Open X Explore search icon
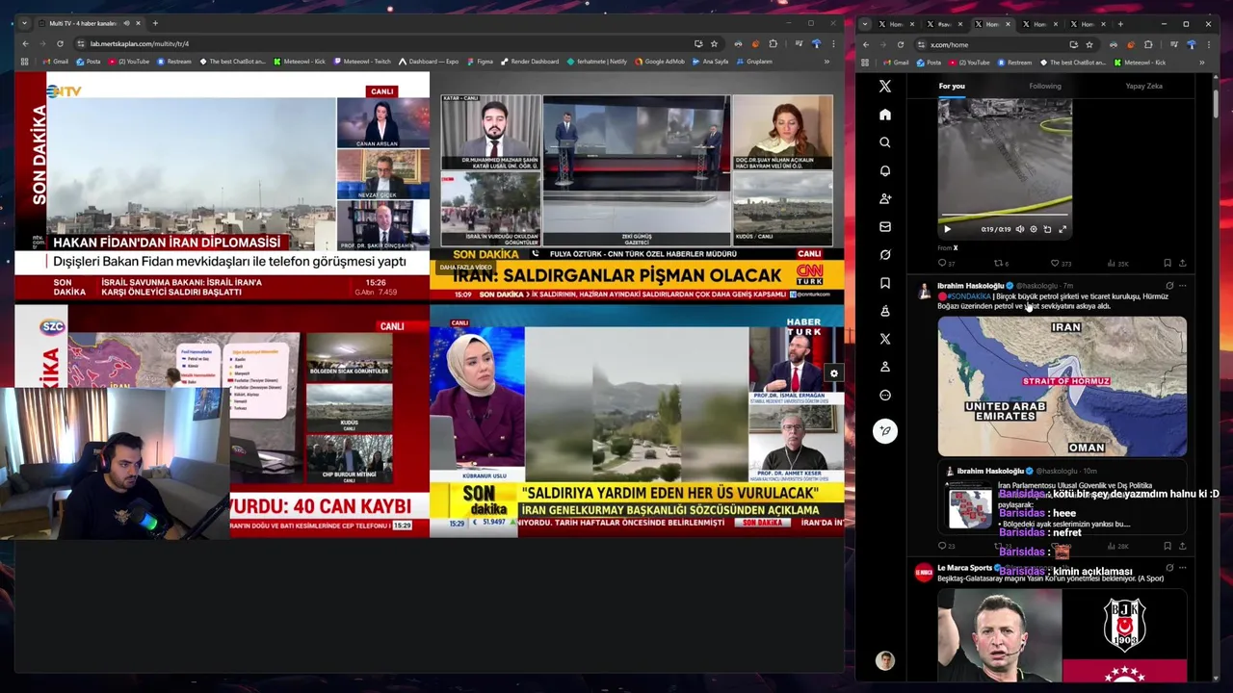Image resolution: width=1233 pixels, height=693 pixels. [884, 142]
